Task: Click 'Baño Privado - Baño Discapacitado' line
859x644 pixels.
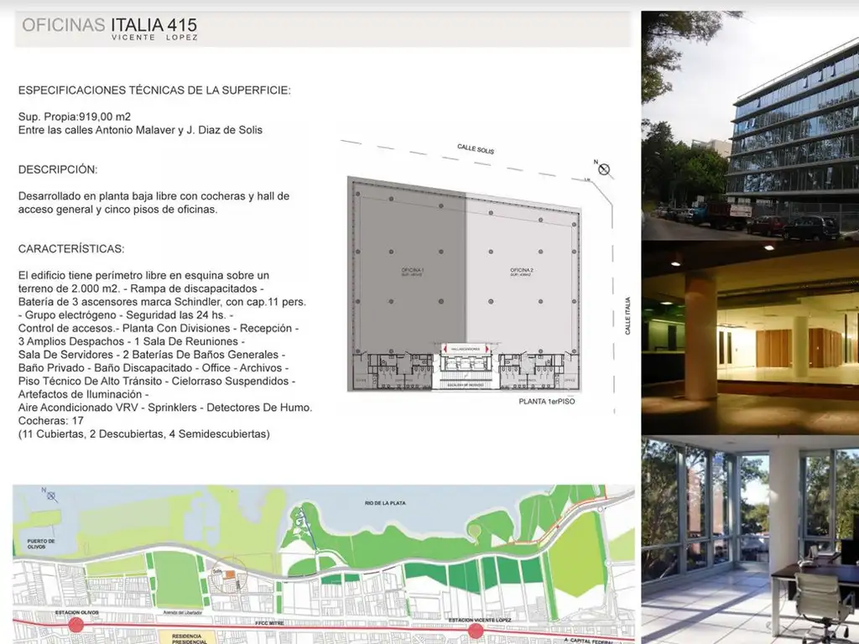Action: pyautogui.click(x=154, y=368)
